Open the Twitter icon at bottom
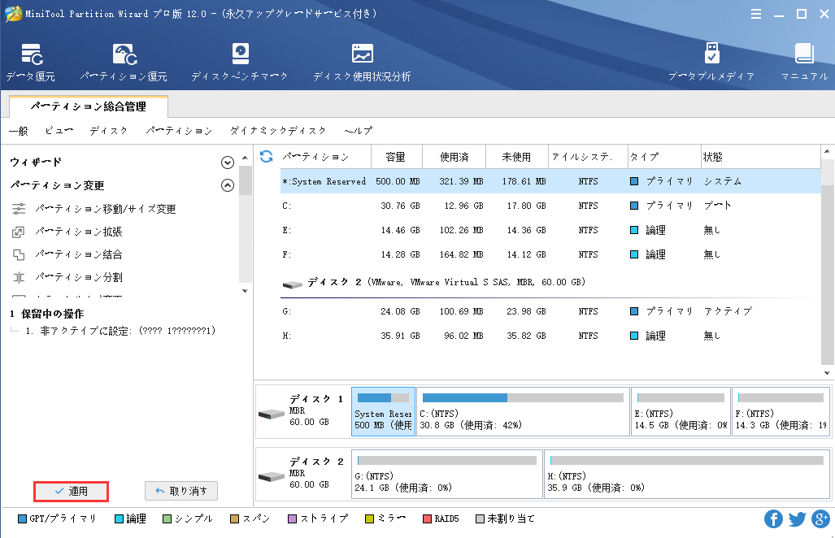Viewport: 835px width, 538px height. 797,518
